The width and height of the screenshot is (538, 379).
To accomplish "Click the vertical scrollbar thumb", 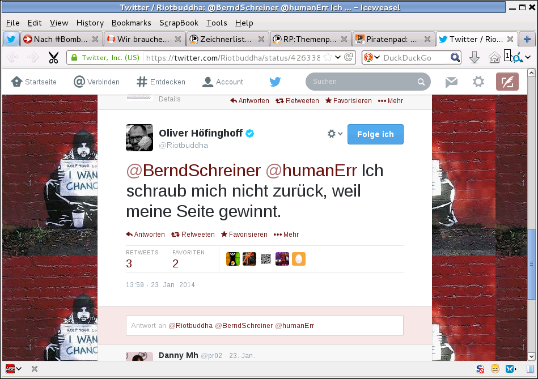I will point(531,263).
